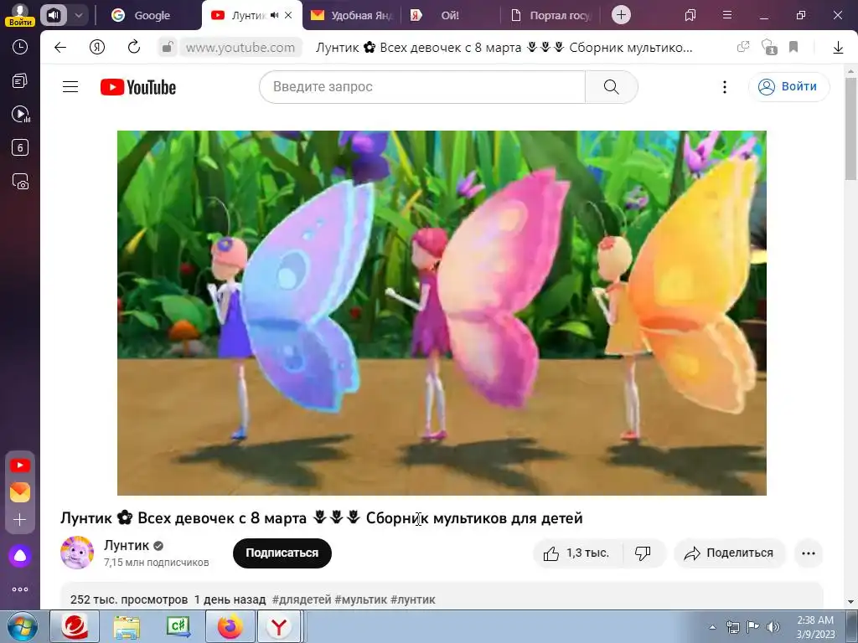Click the #длядетей hashtag
This screenshot has width=858, height=643.
(x=302, y=599)
